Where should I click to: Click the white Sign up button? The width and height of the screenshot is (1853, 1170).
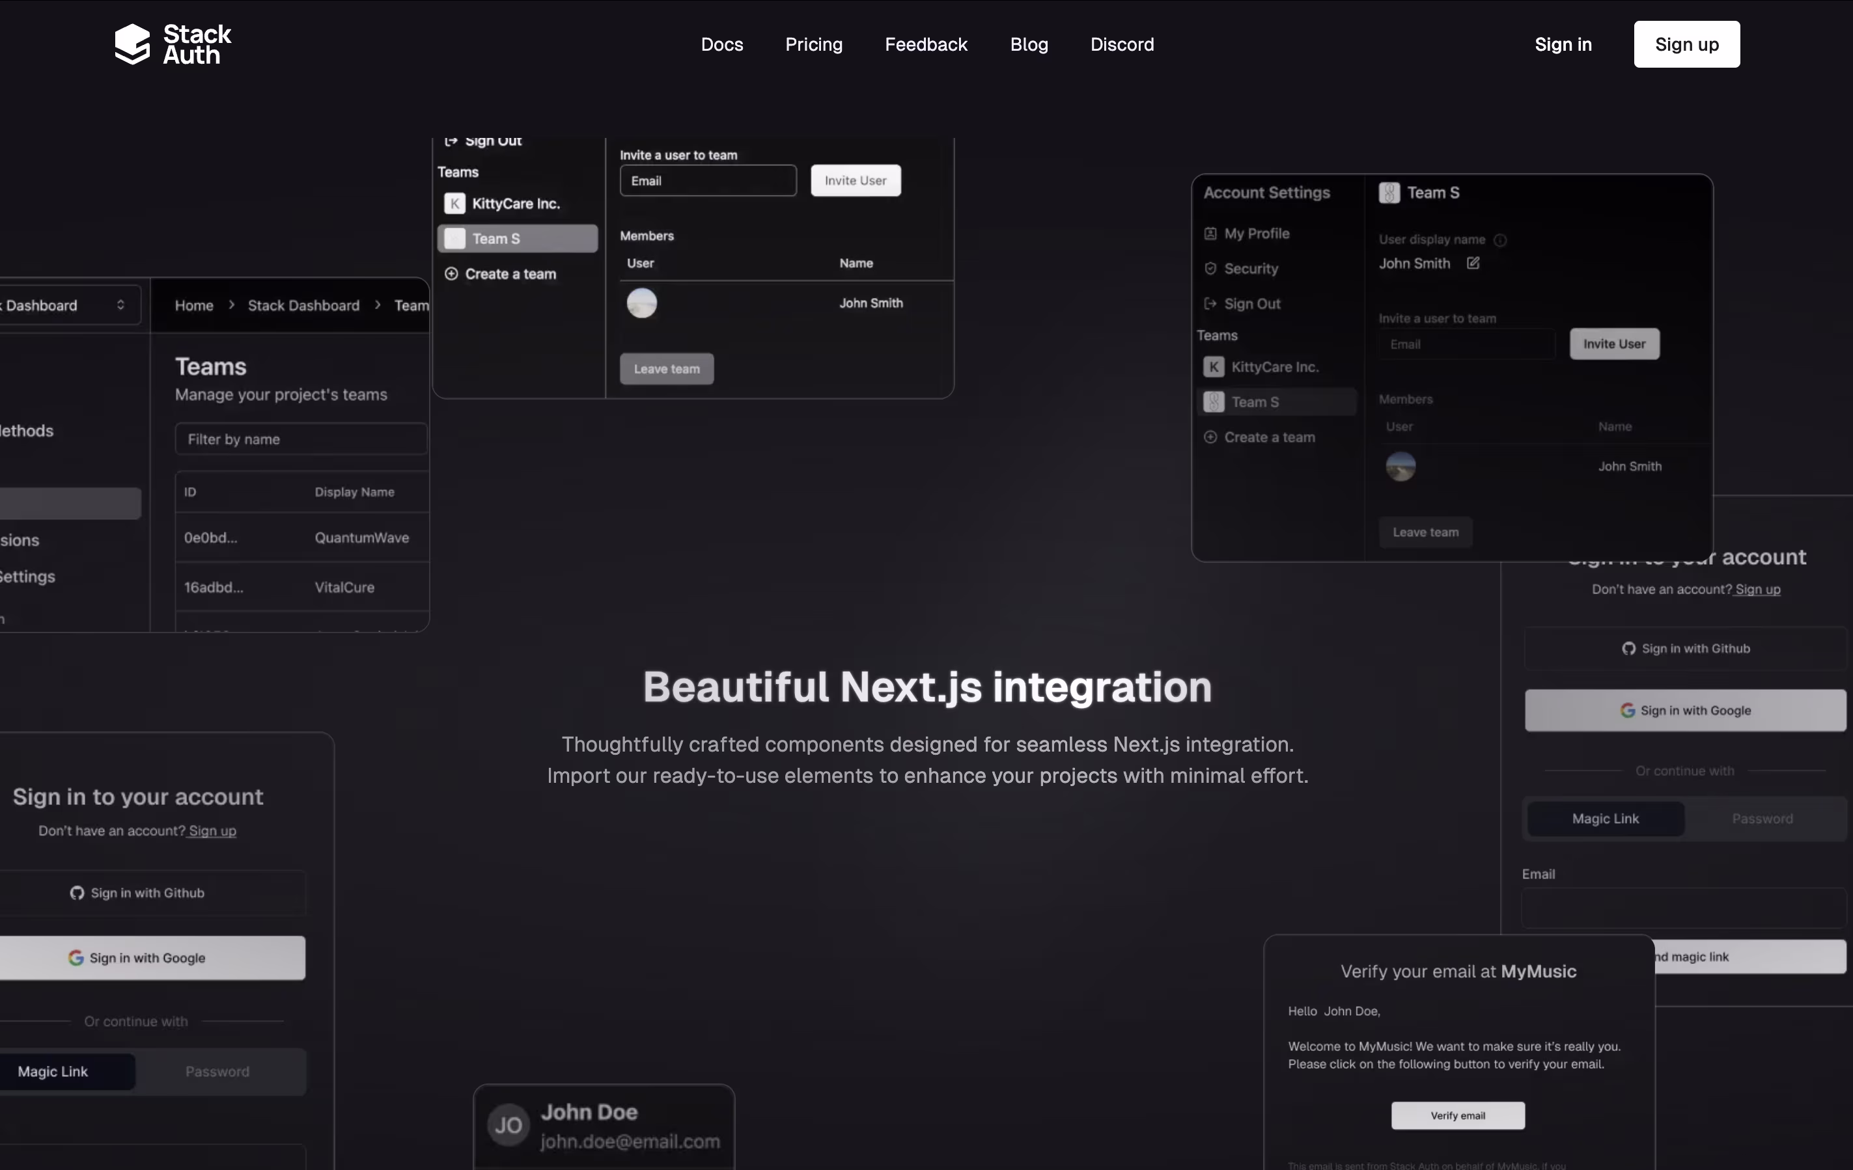tap(1686, 45)
